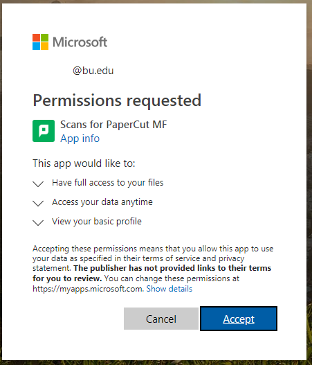Screen dimensions: 312x365
Task: Expand the View your basic profile chevron
Action: point(38,222)
